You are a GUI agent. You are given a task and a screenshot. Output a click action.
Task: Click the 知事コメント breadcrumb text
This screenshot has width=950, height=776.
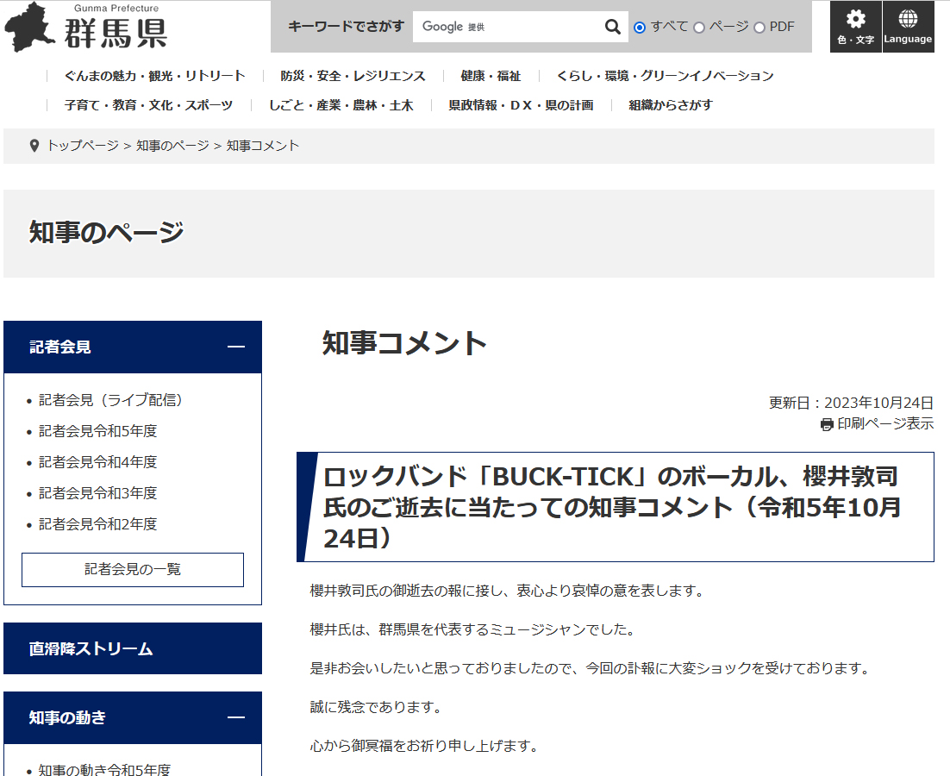pos(263,146)
